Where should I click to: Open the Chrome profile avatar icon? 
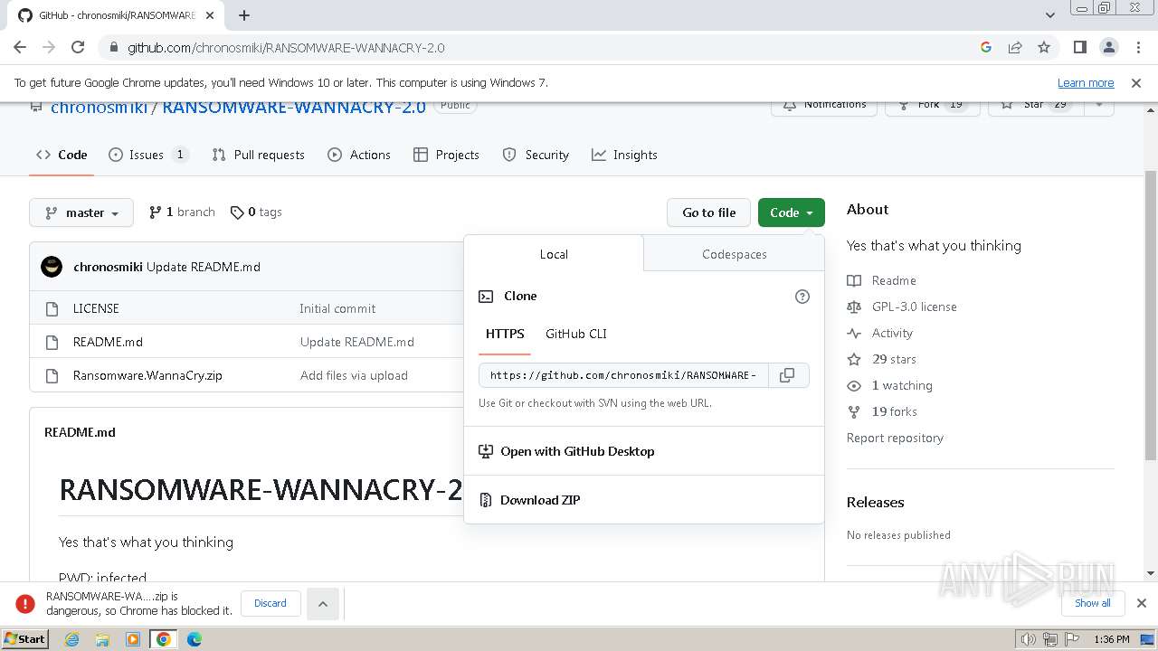pos(1108,47)
